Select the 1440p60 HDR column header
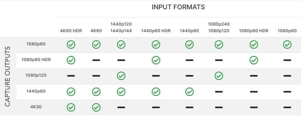The width and height of the screenshot is (303, 129). click(x=156, y=31)
